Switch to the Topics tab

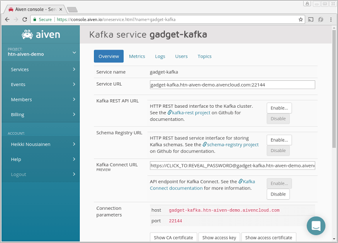204,57
